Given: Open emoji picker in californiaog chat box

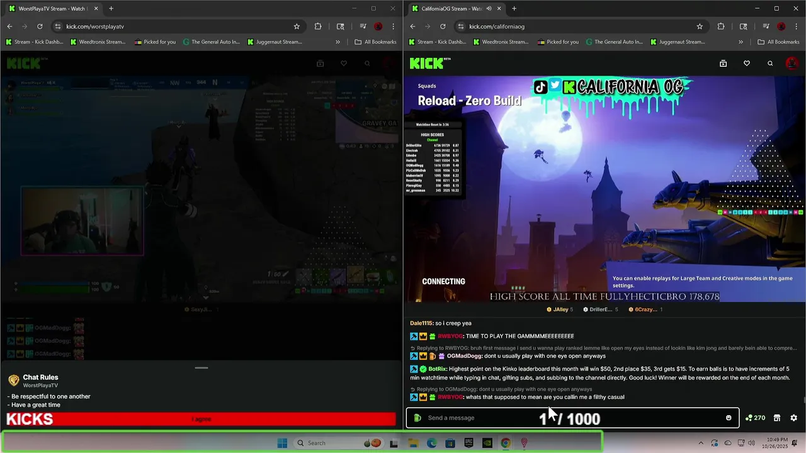Looking at the screenshot, I should coord(729,418).
